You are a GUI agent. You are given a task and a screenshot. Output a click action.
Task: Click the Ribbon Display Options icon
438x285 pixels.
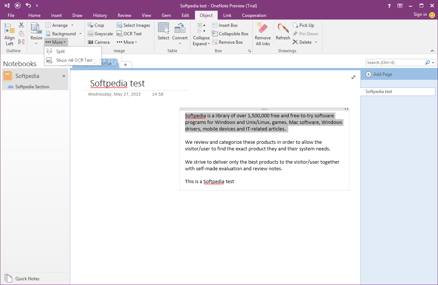point(400,6)
